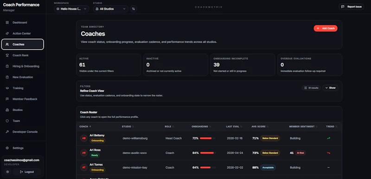The image size is (371, 179).
Task: Go to Dashboard in the sidebar
Action: pos(23,23)
